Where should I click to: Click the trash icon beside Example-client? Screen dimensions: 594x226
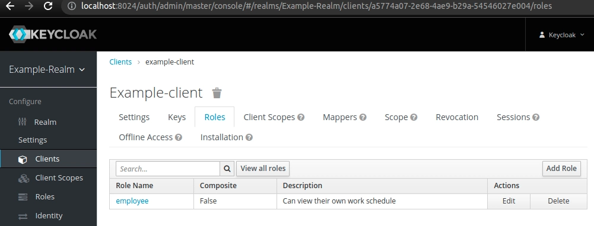[x=217, y=93]
